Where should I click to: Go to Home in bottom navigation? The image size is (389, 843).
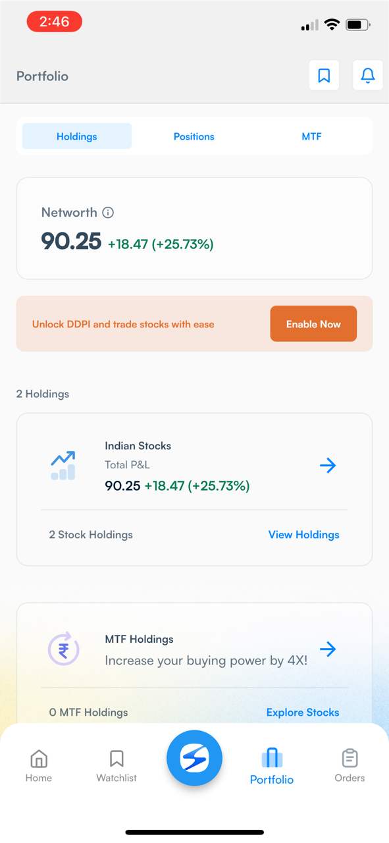pos(39,766)
